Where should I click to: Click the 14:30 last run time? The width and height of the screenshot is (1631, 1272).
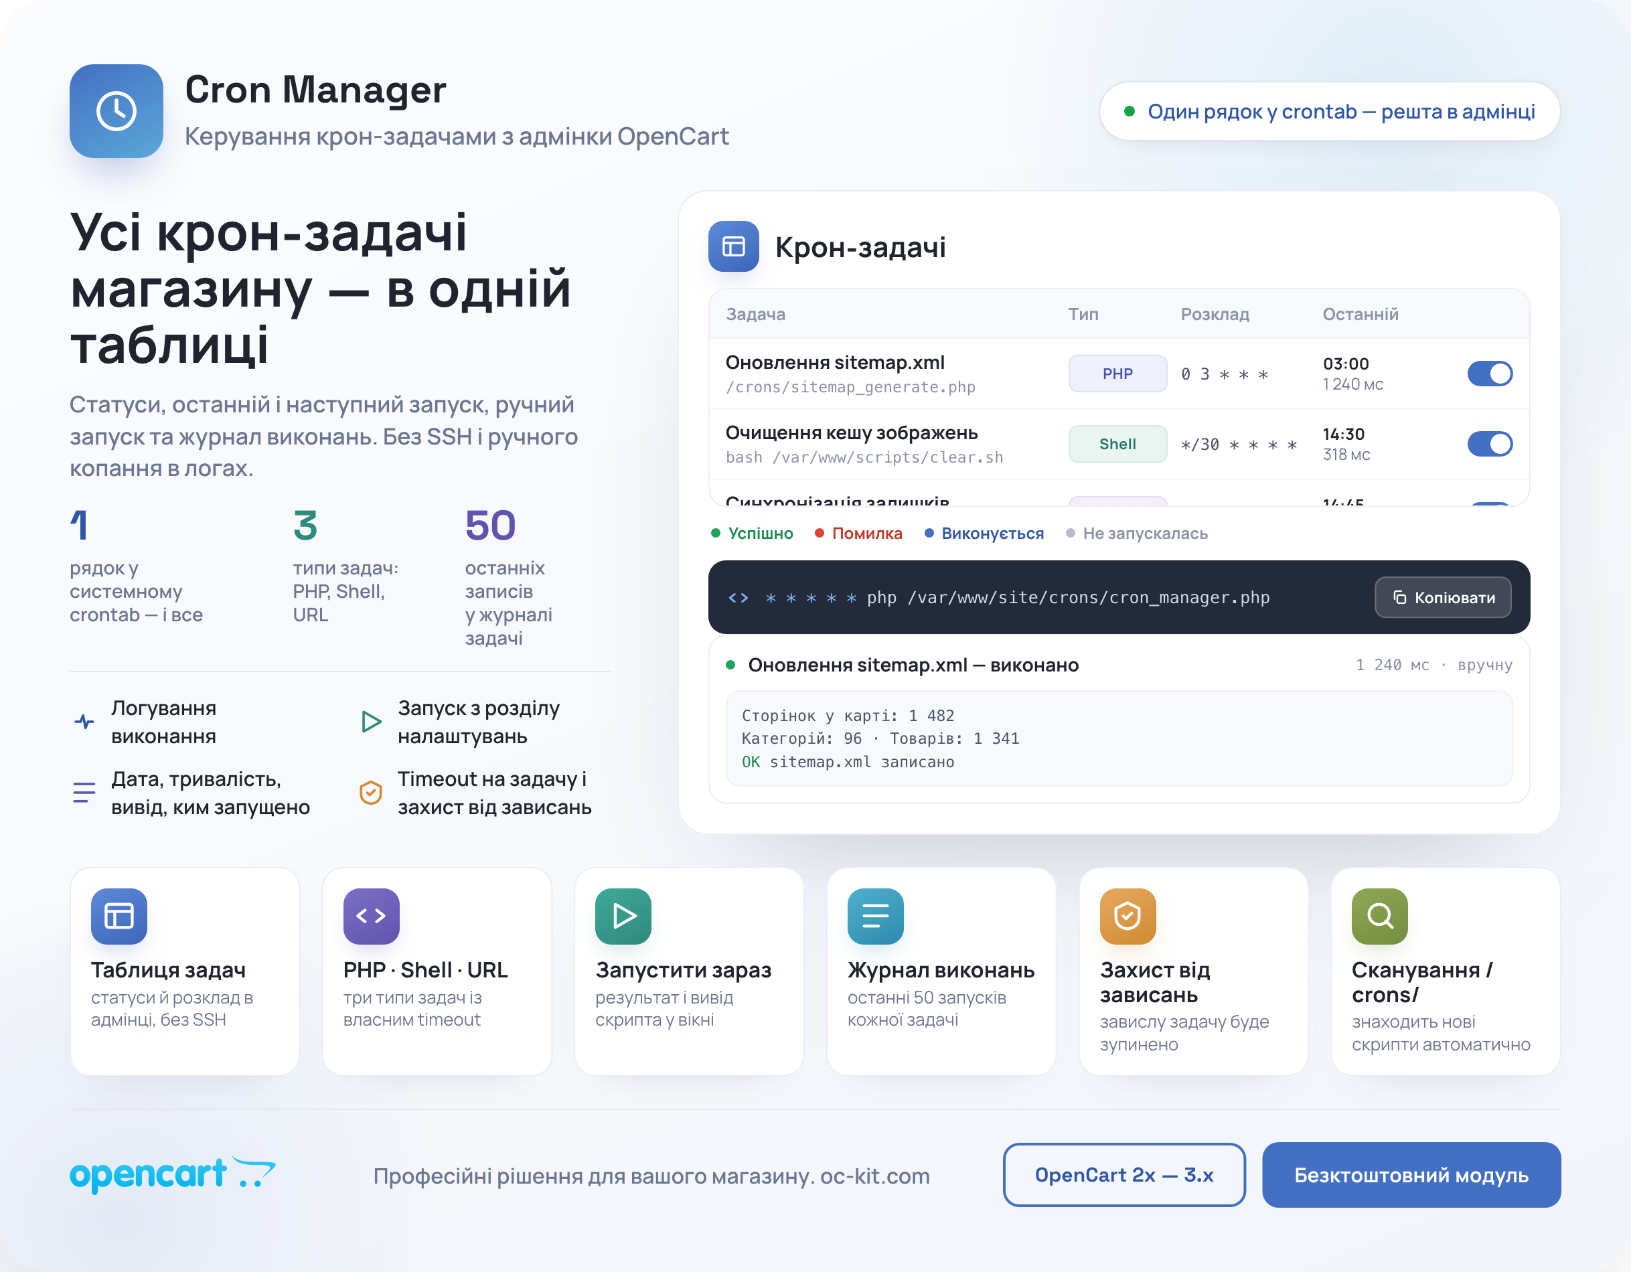click(1344, 434)
